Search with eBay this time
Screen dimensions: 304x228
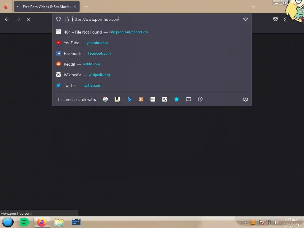[x=153, y=99]
